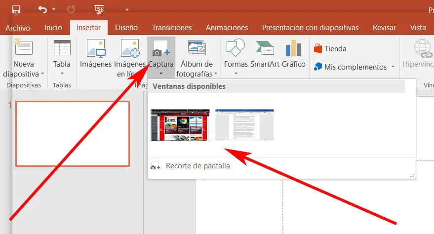Pick the browser window thumbnail
Screen dimensions: 434x234
click(x=180, y=125)
